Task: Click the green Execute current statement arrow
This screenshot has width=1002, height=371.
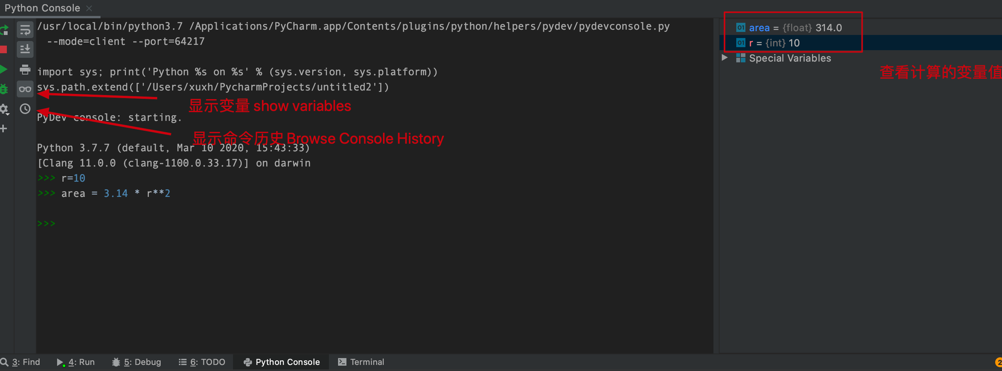Action: (3, 70)
